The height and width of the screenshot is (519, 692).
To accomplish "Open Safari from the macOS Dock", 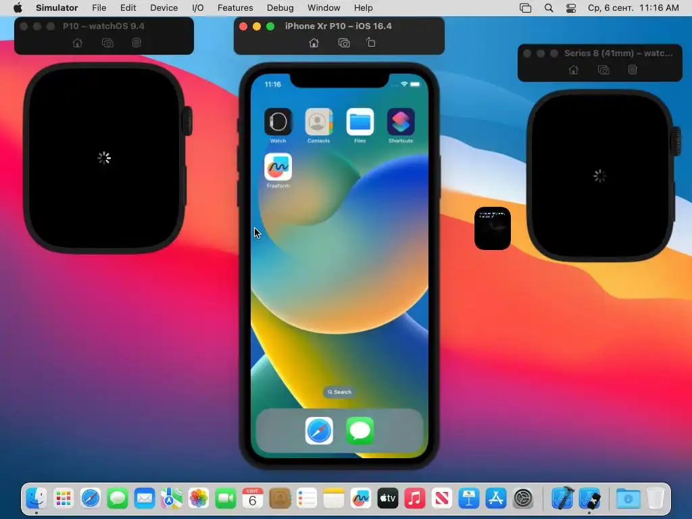I will (91, 499).
